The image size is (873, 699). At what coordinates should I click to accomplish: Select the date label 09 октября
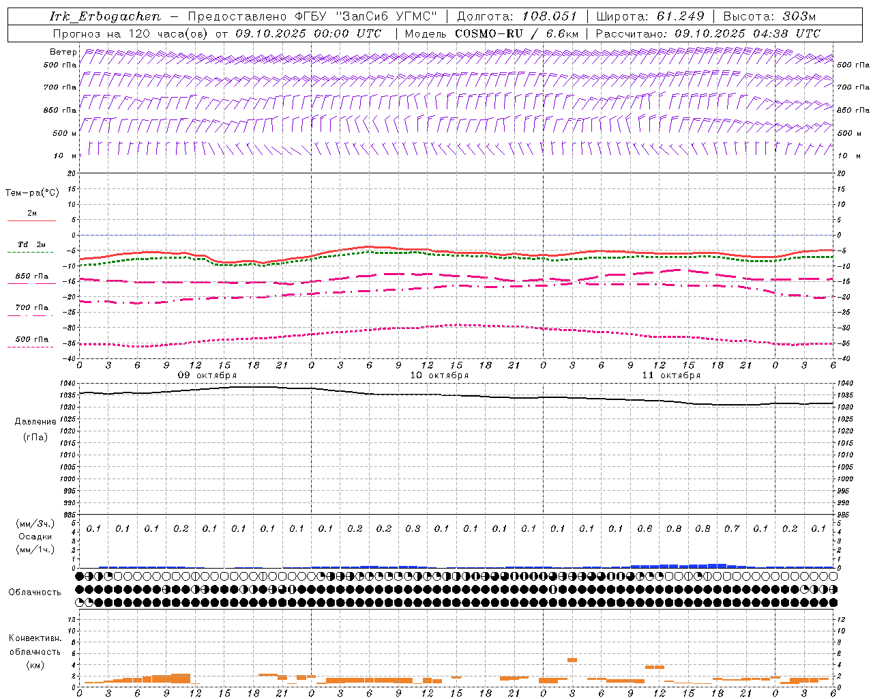tap(207, 375)
